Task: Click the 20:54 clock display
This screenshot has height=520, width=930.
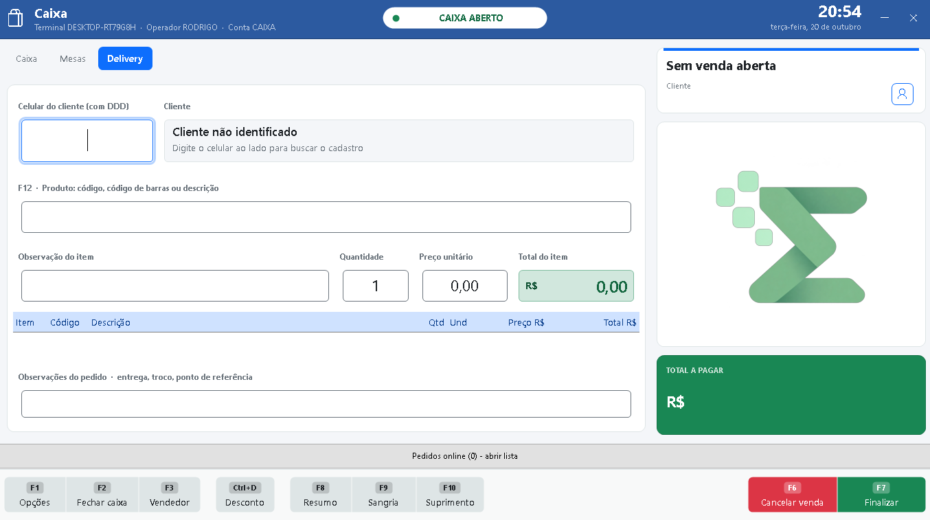Action: pos(839,12)
